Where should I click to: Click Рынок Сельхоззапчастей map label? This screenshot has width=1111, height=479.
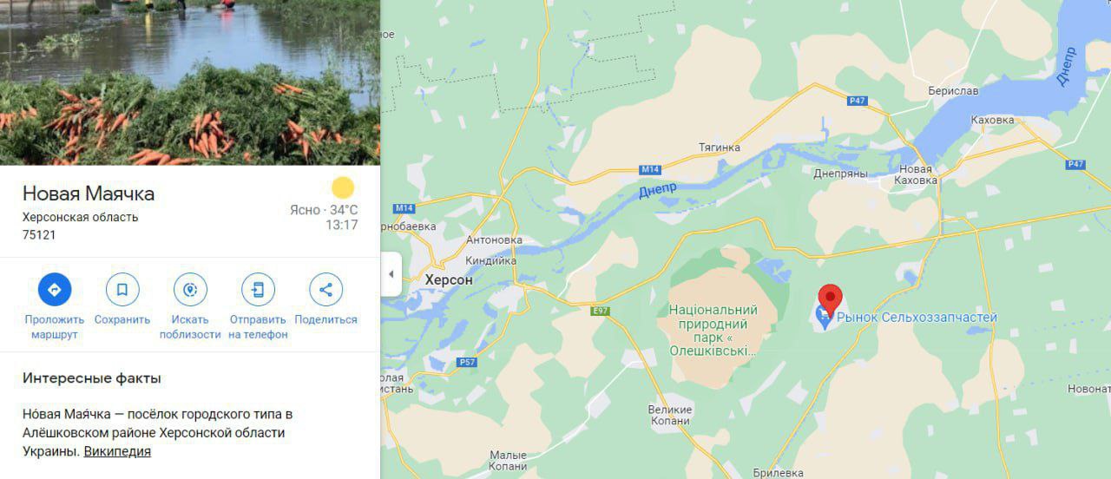pos(917,318)
